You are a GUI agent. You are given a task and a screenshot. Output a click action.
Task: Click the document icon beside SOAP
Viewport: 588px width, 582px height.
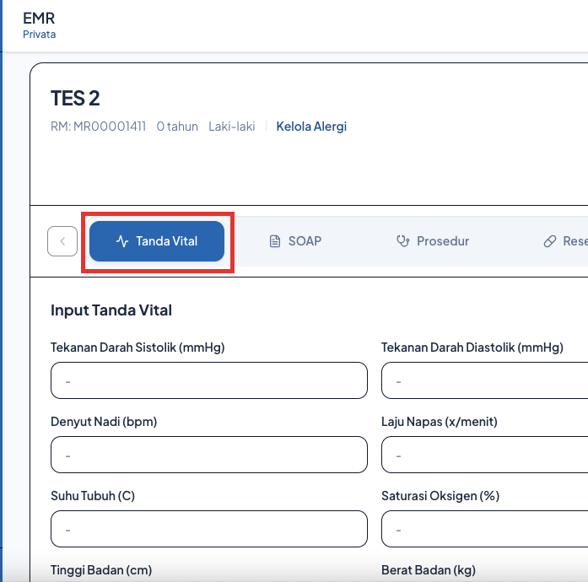tap(275, 241)
